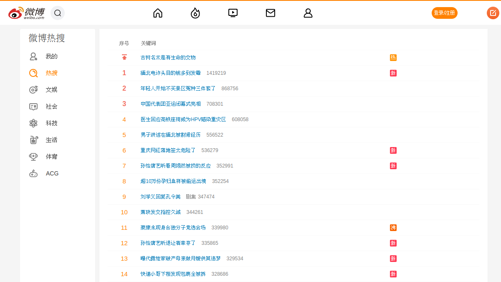This screenshot has height=282, width=501.
Task: Click the 剧集 tag on row 9
Action: [191, 197]
